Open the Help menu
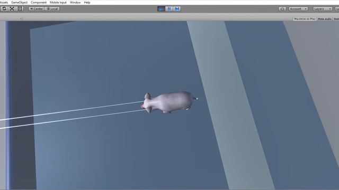 pos(87,3)
